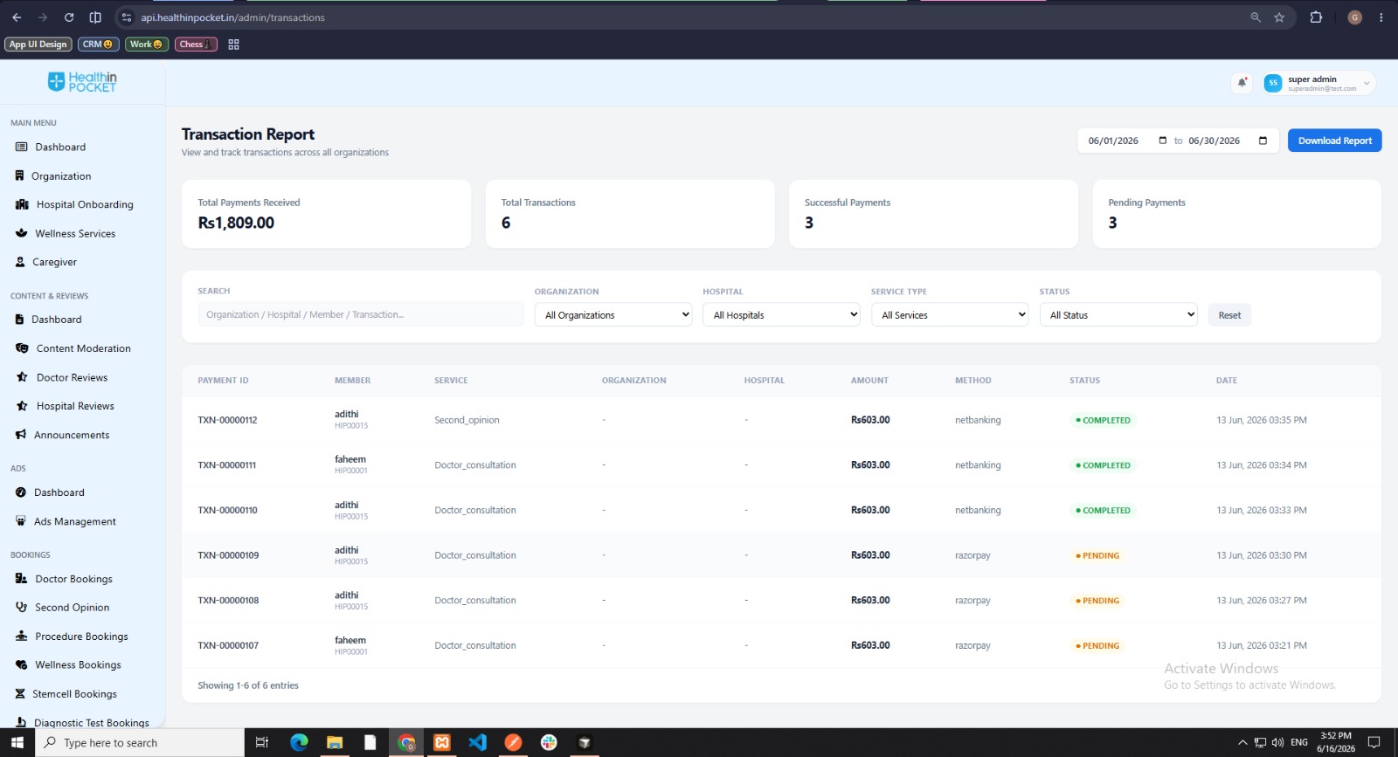Open the All Status dropdown
The height and width of the screenshot is (757, 1398).
[1118, 315]
